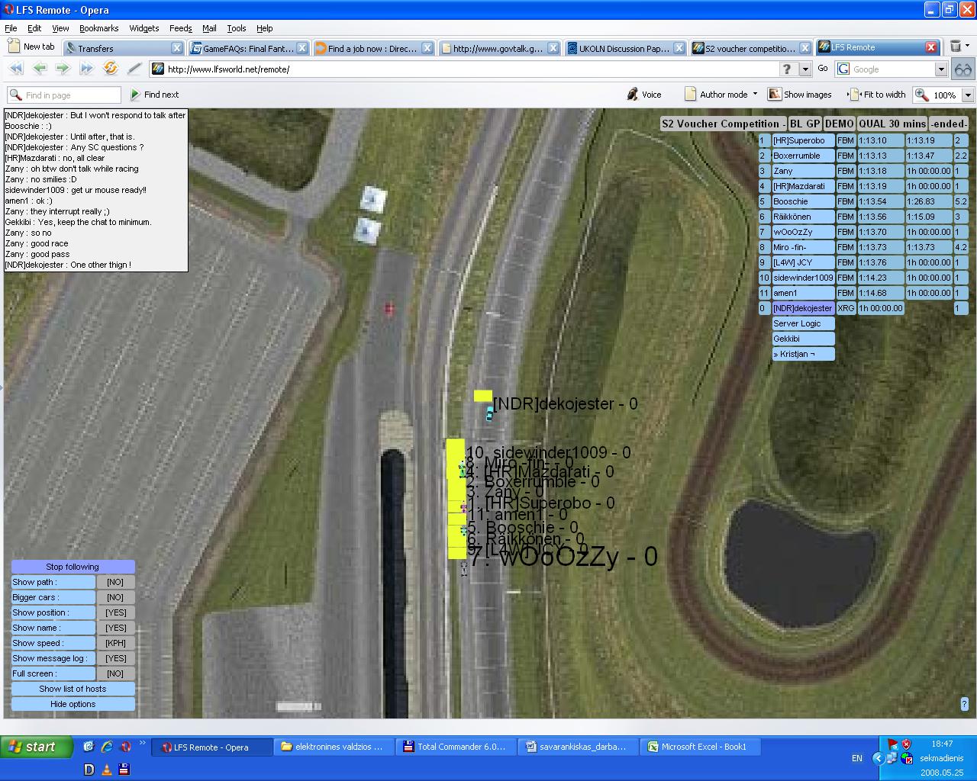This screenshot has height=781, width=977.
Task: Toggle Show name [YES] setting
Action: pos(115,628)
